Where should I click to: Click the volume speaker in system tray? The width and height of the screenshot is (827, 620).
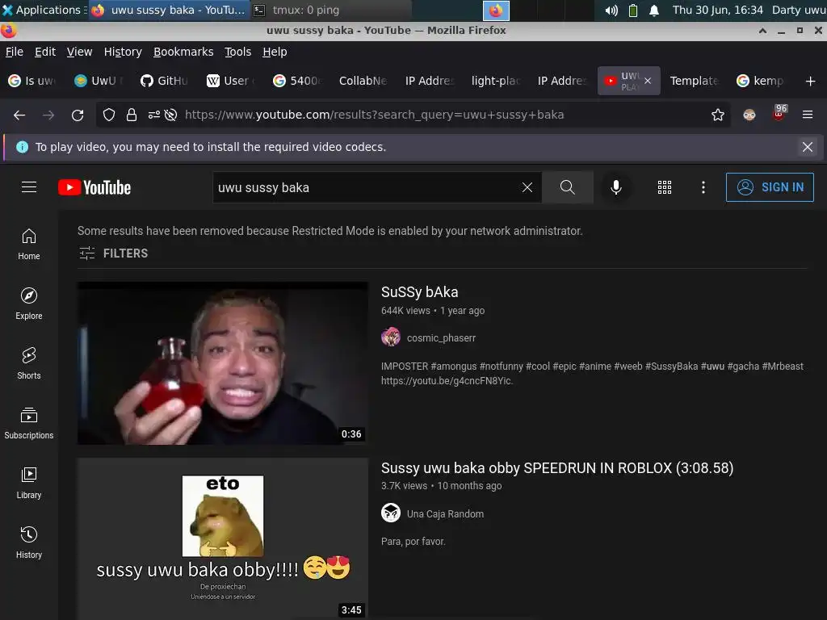pyautogui.click(x=611, y=10)
